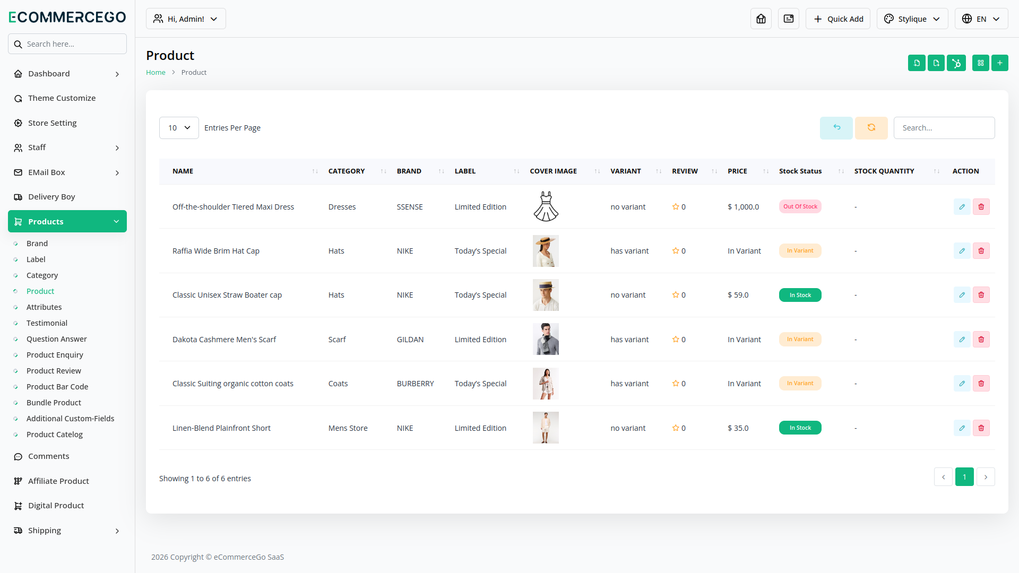Edit Classic Unisex Straw Boater cap row
Viewport: 1019px width, 573px height.
pos(962,294)
